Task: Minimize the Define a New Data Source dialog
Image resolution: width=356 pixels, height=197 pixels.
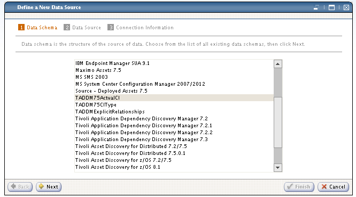Action: pyautogui.click(x=316, y=7)
